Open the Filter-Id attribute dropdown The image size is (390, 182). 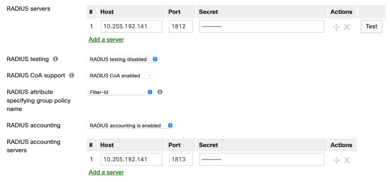tap(120, 92)
